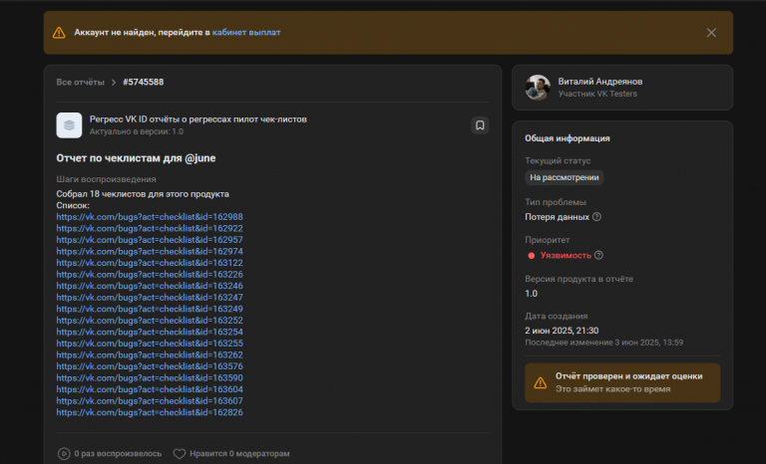Open checklist link with id=163226
The height and width of the screenshot is (464, 766).
coord(150,274)
